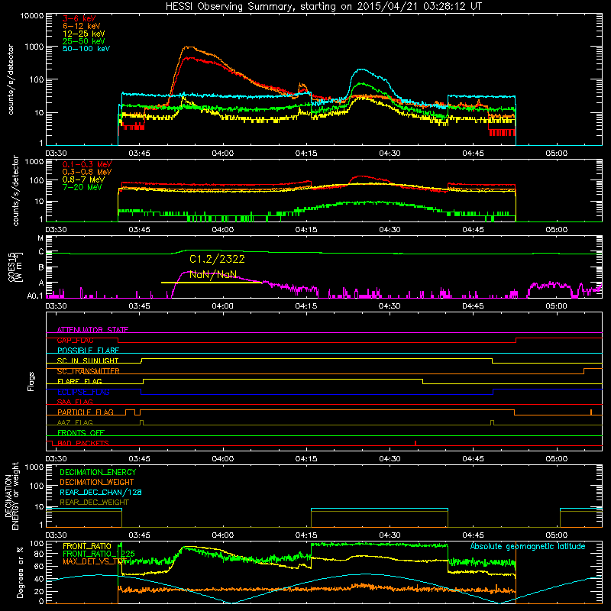Click the BAD_PACKETS flag label
Viewport: 611px width, 611px height.
pyautogui.click(x=83, y=443)
